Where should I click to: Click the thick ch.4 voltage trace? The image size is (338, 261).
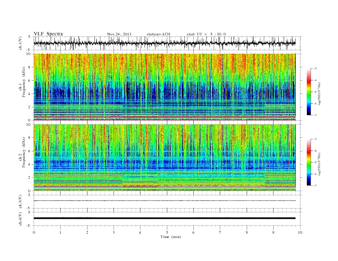point(164,218)
